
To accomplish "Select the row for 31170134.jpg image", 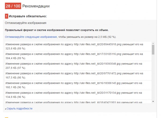I will (x=78, y=95).
